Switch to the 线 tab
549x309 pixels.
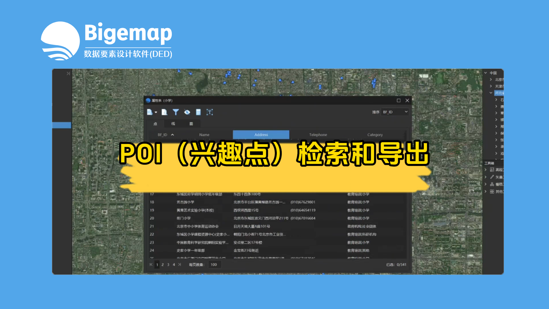pos(173,124)
